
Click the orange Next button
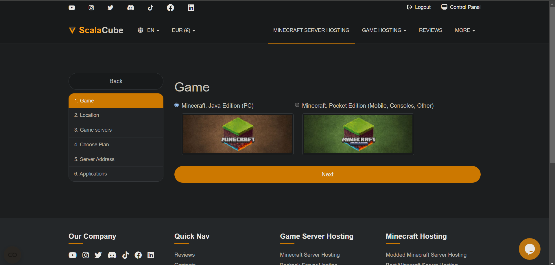(327, 174)
